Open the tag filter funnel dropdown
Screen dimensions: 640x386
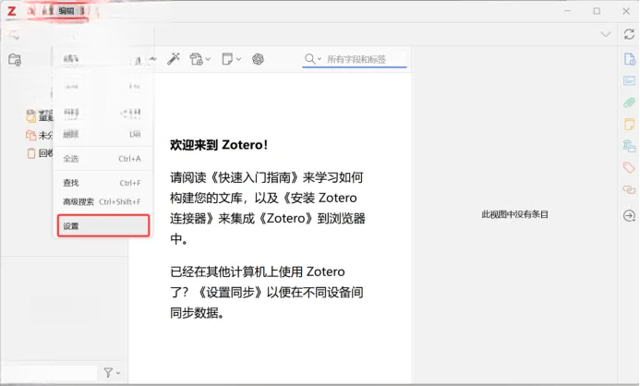tap(112, 372)
